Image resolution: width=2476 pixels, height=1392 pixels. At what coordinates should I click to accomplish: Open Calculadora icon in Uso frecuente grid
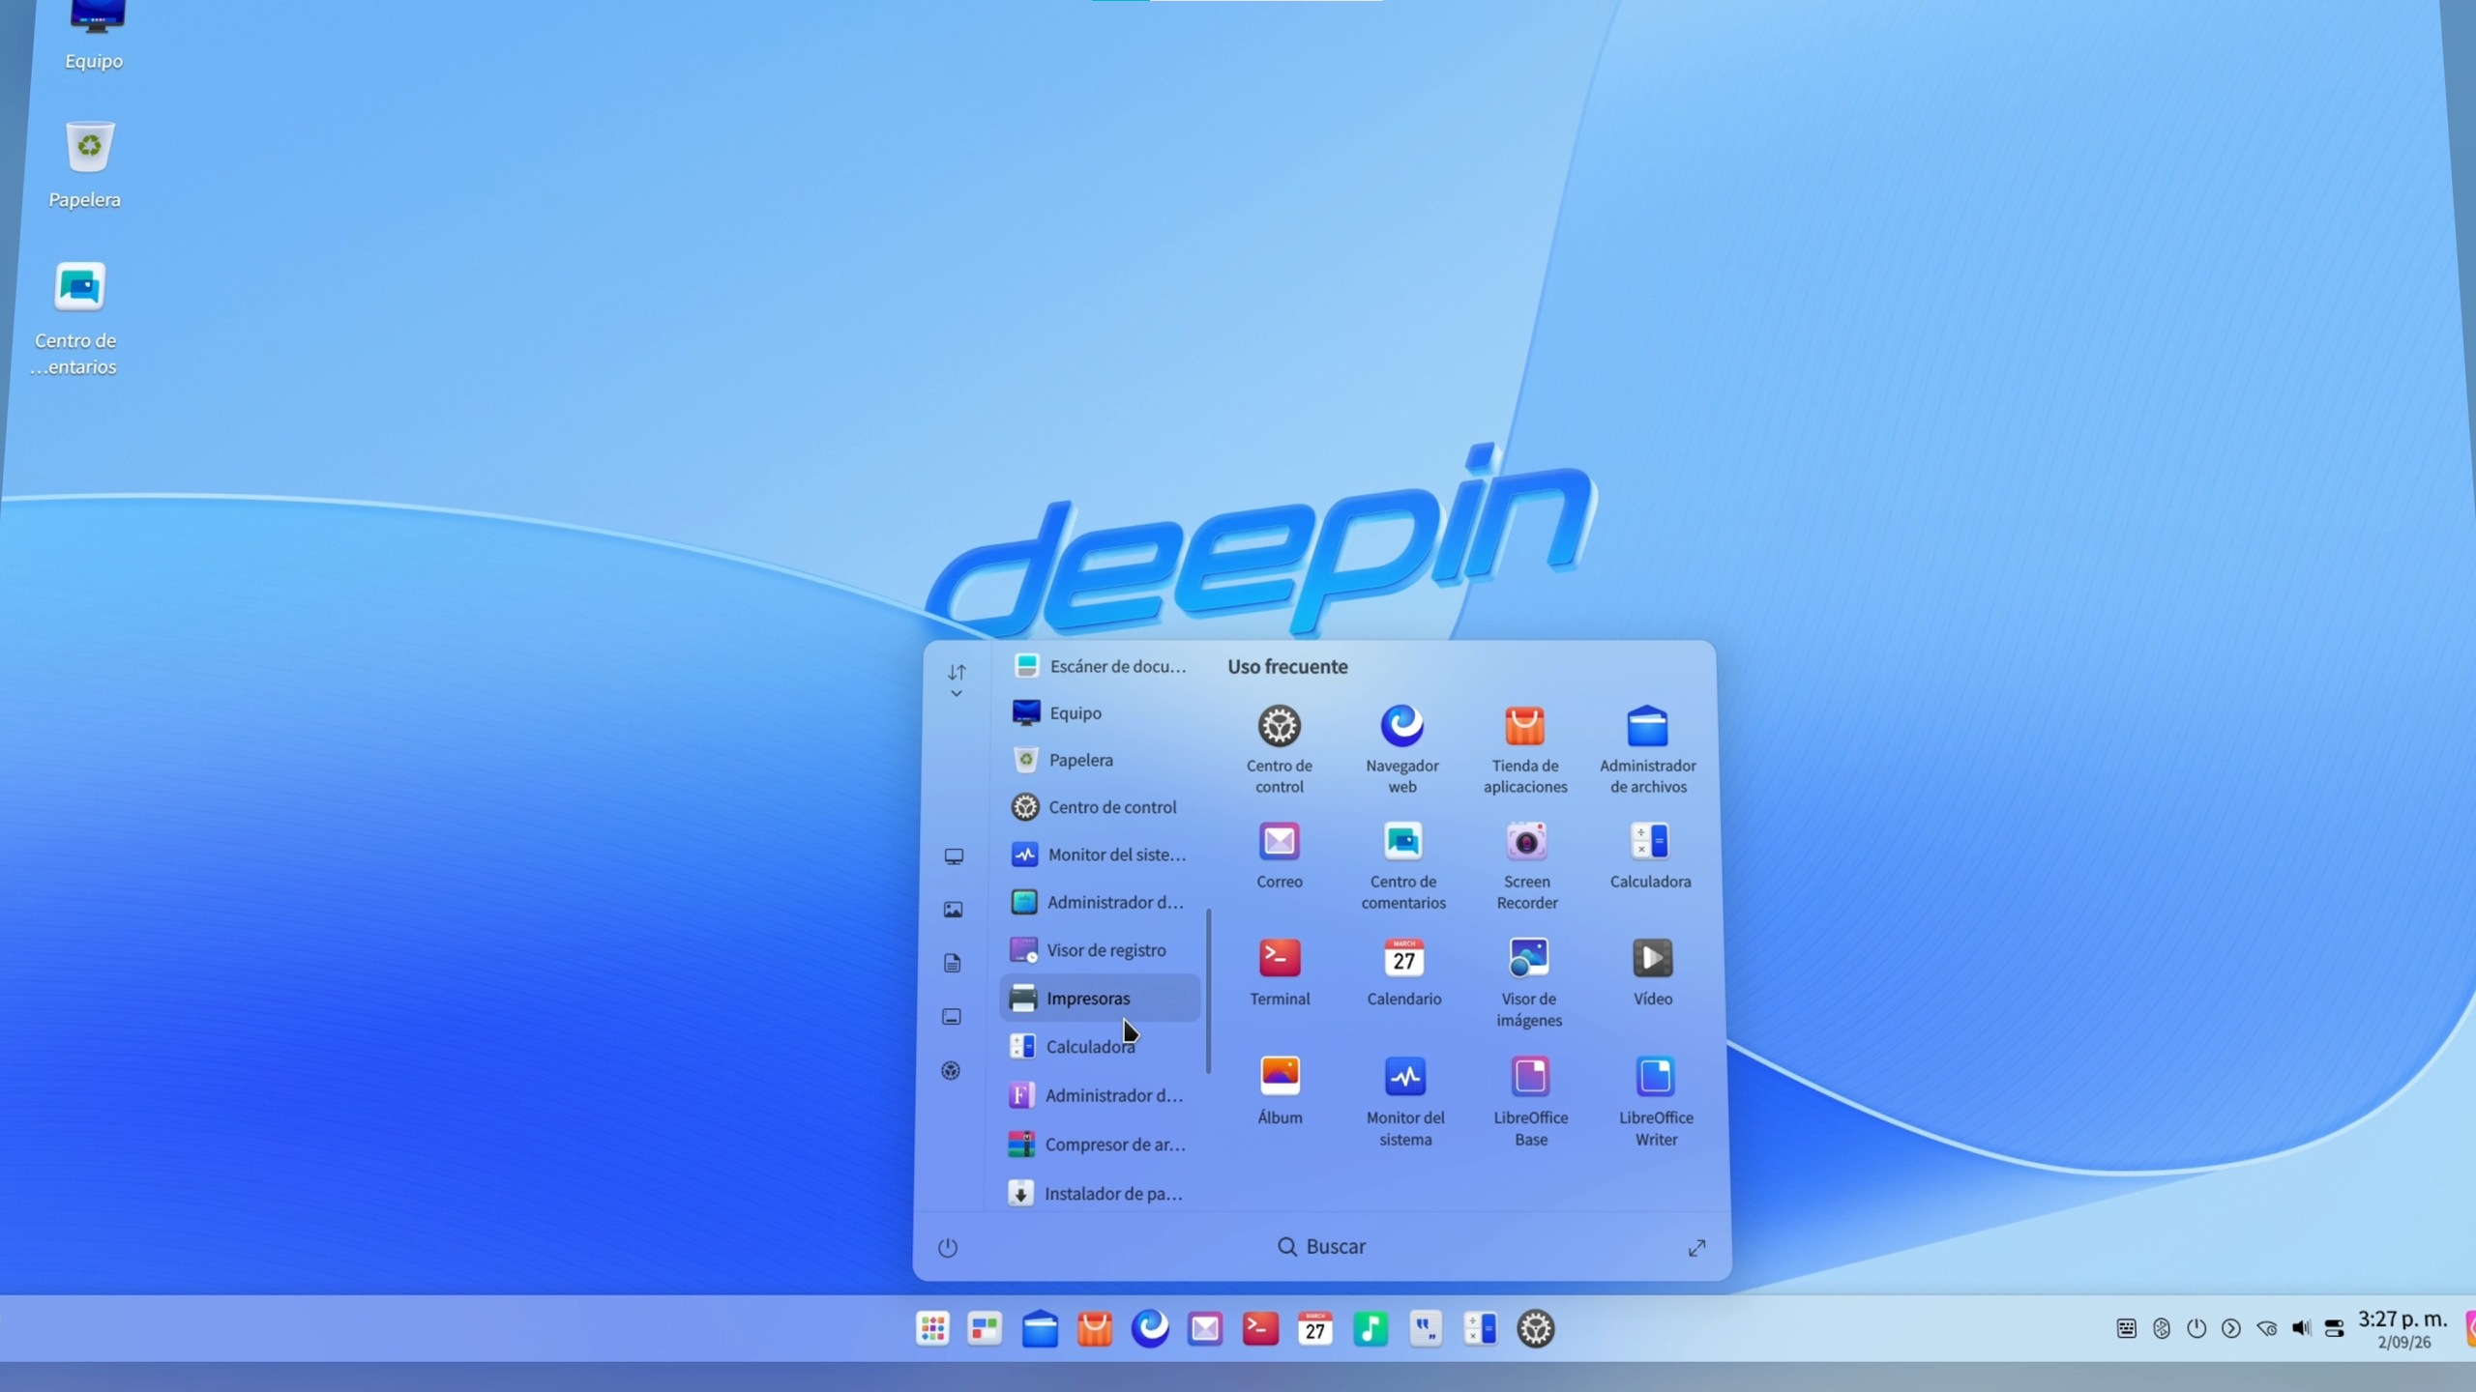[x=1650, y=855]
